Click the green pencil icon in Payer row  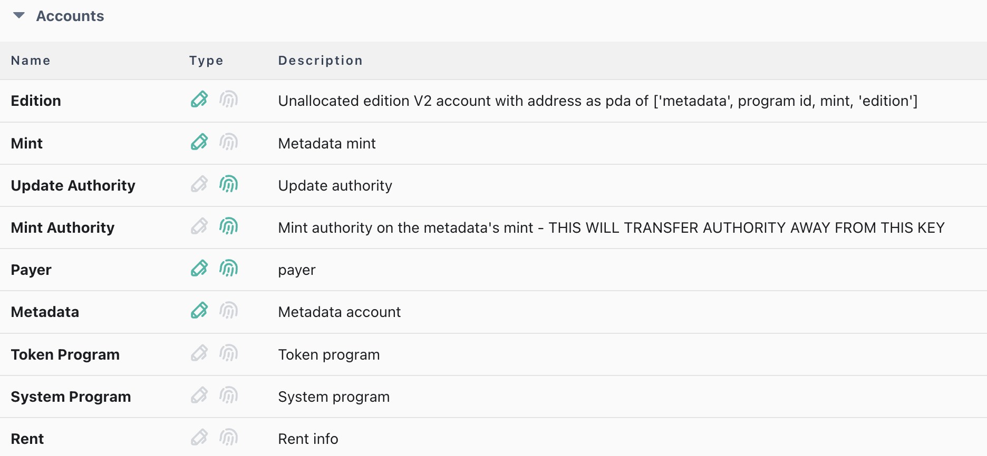point(199,269)
